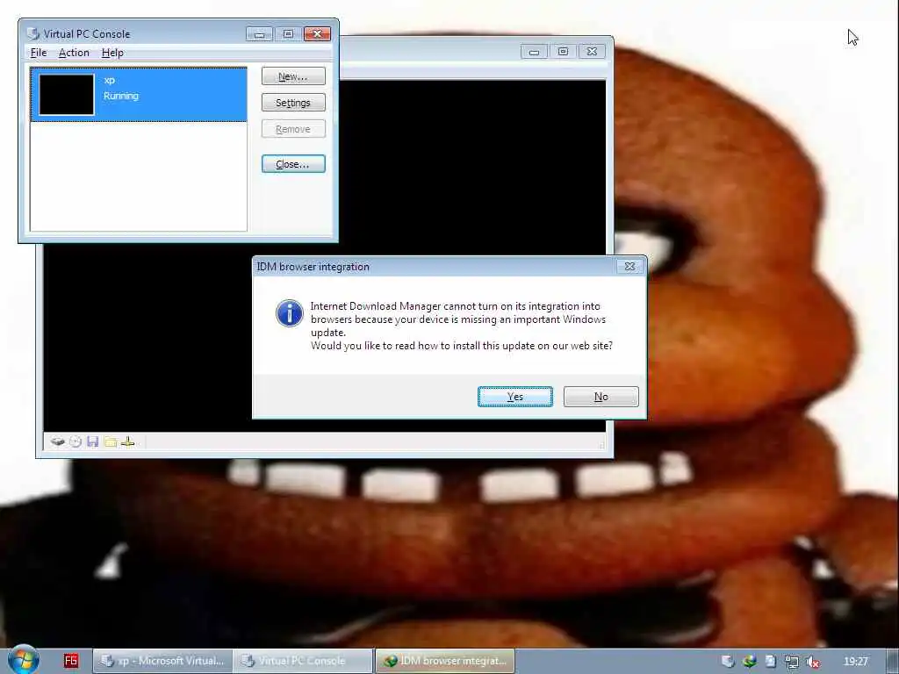Image resolution: width=899 pixels, height=674 pixels.
Task: Open Settings for the xp machine
Action: 293,103
